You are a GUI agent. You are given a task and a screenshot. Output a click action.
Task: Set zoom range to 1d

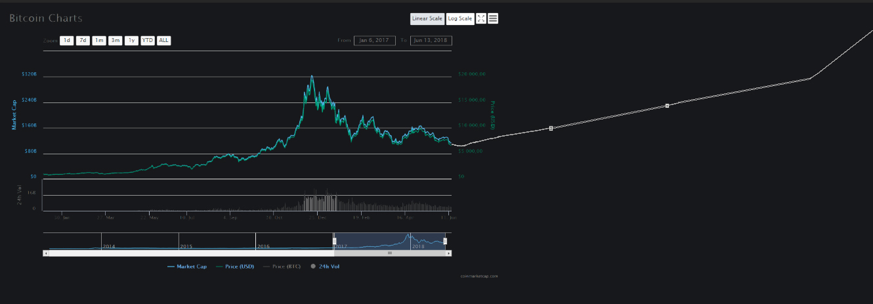pos(66,41)
